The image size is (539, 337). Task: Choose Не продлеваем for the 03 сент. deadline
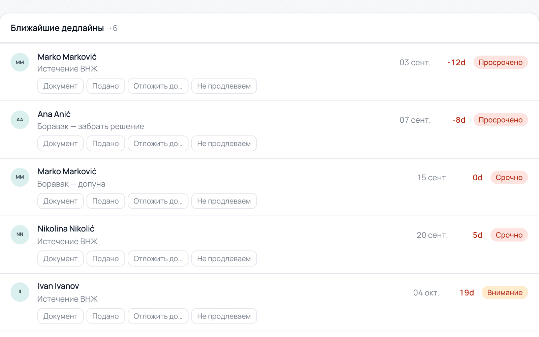(x=224, y=86)
